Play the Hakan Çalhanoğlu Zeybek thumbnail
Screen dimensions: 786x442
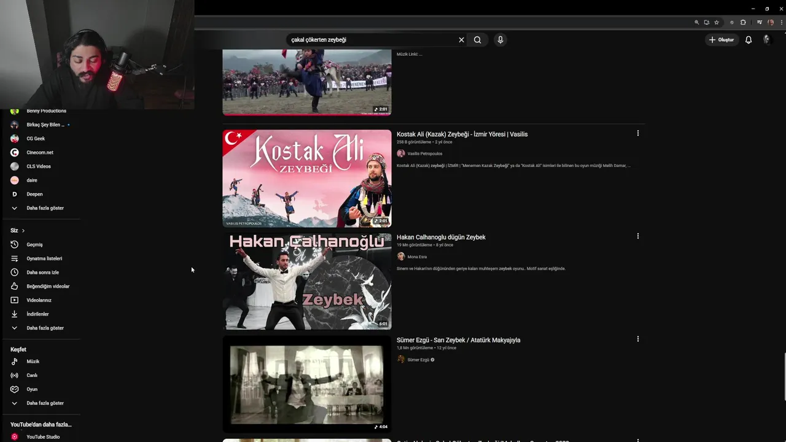click(307, 281)
